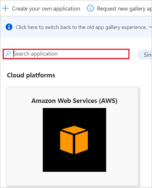Select the Cloud platforms section heading

31,75
